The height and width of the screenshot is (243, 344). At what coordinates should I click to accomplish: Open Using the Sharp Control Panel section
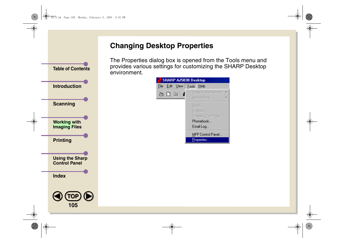(70, 161)
